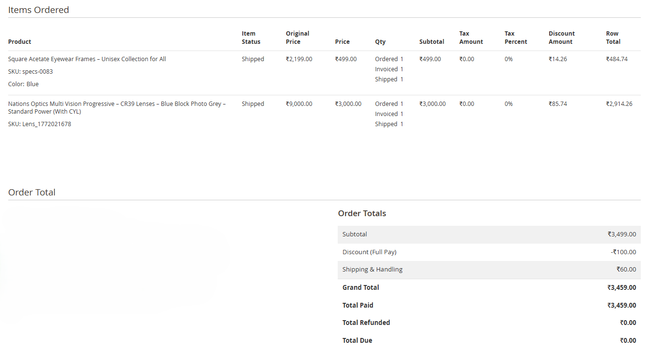Click the Grand Total label
Image resolution: width=648 pixels, height=350 pixels.
pyautogui.click(x=360, y=287)
